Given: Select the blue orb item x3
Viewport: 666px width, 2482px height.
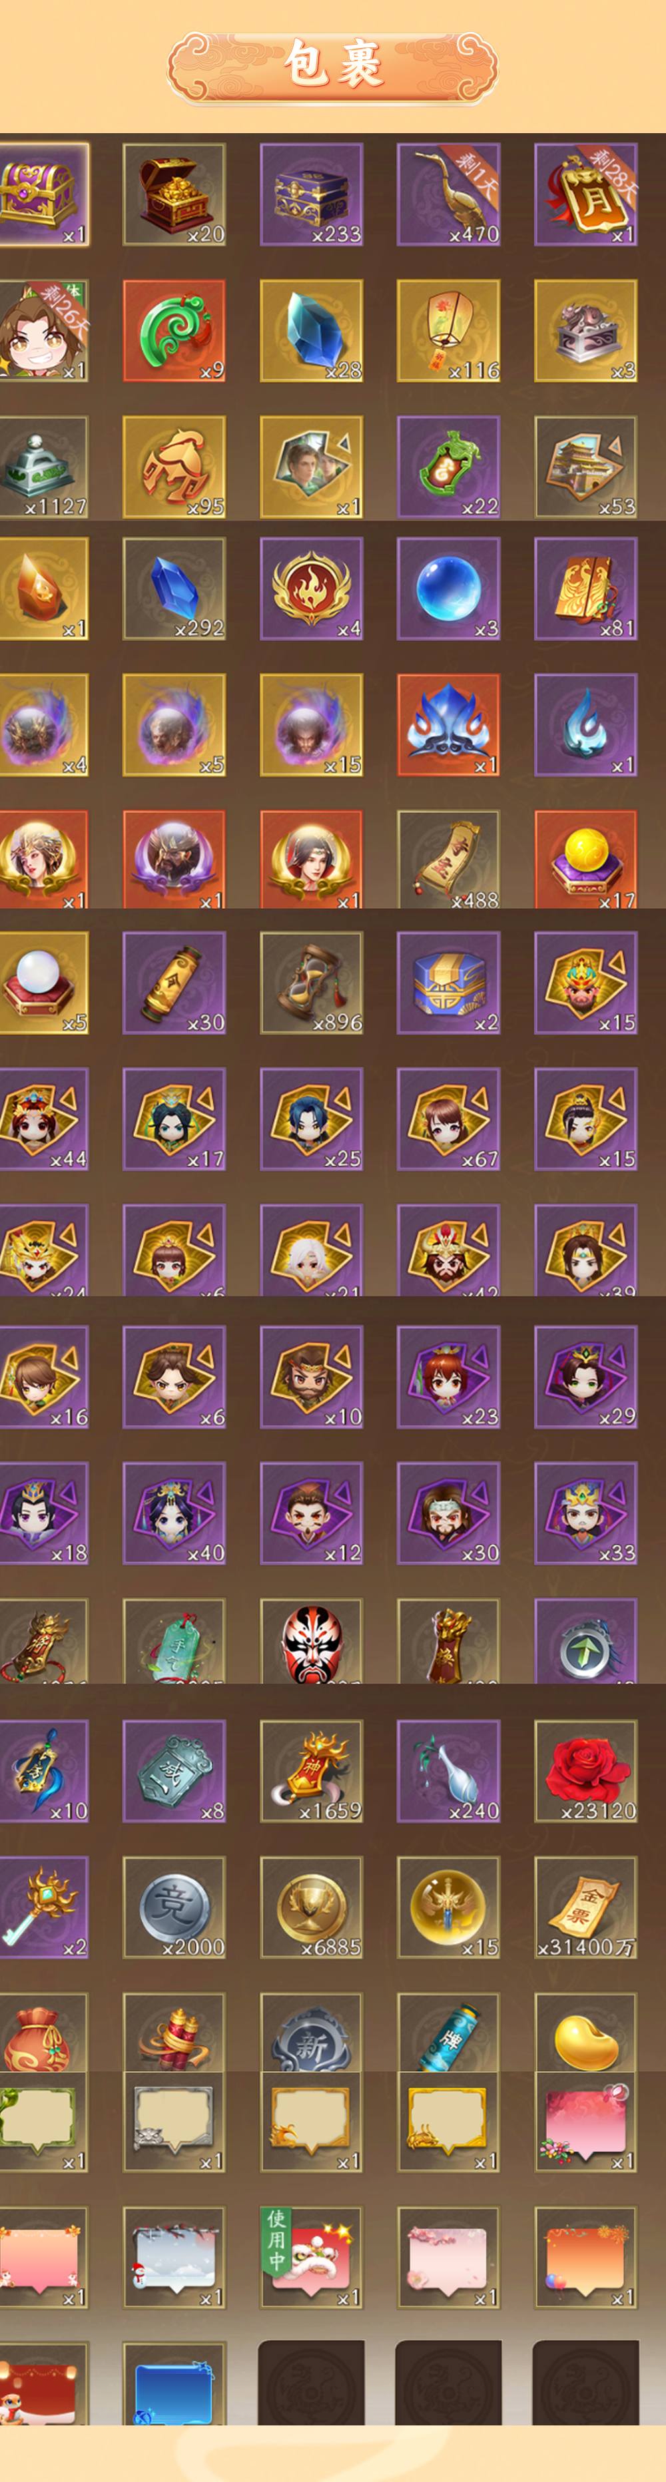Looking at the screenshot, I should point(449,589).
